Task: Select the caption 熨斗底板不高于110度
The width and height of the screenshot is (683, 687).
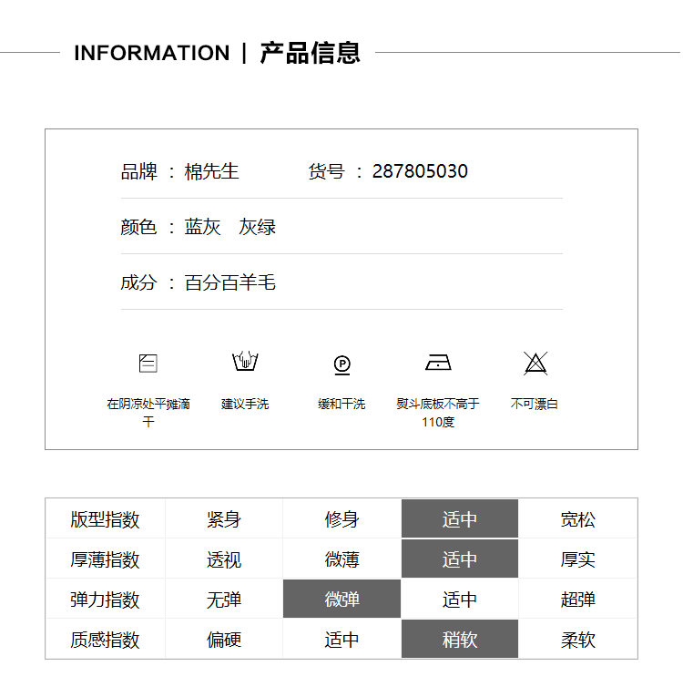Action: (x=438, y=412)
